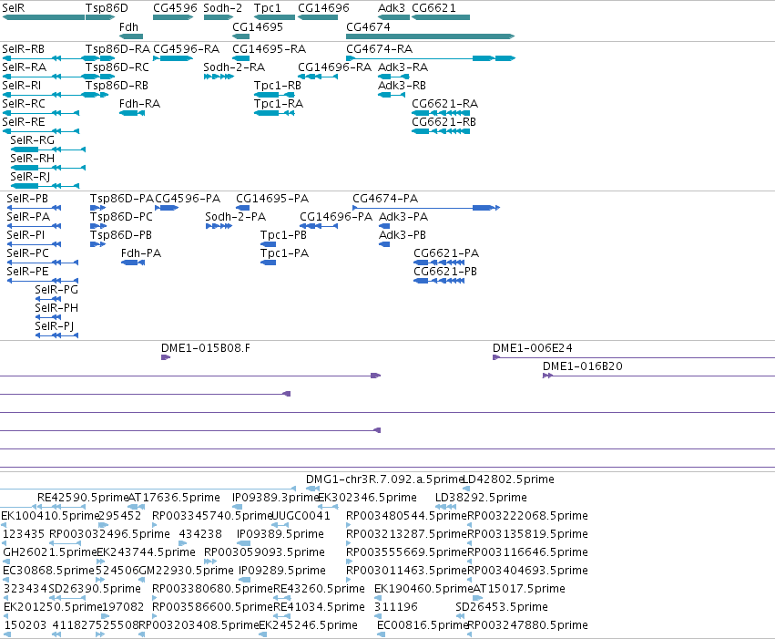Open the CG4596 gene label
The height and width of the screenshot is (639, 775).
coord(175,8)
